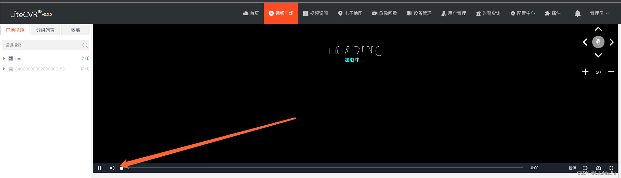Toggle the microphone talk button
Viewport: 621px width, 178px height.
(x=598, y=42)
